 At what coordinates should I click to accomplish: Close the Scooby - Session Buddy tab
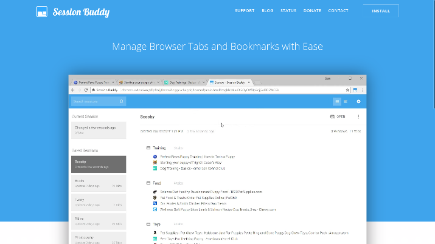coord(249,83)
